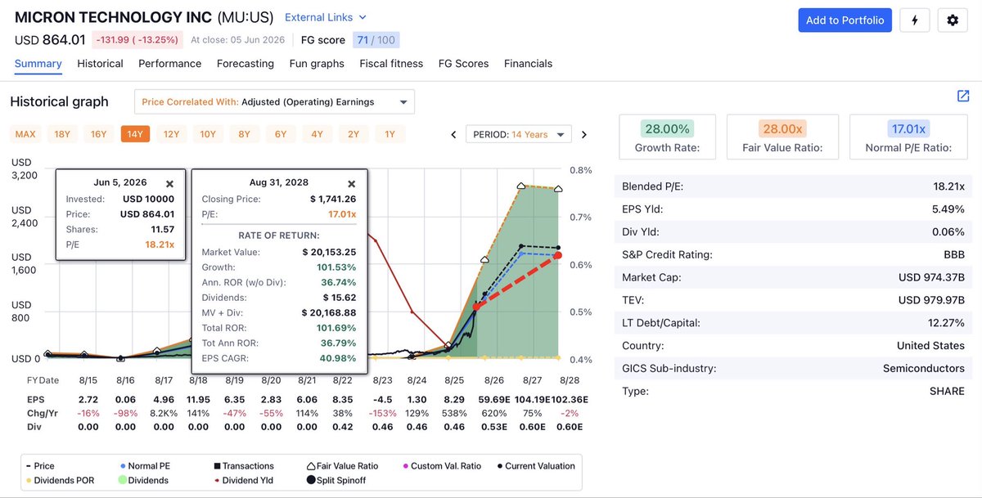Select the 18Y time range

click(x=62, y=134)
